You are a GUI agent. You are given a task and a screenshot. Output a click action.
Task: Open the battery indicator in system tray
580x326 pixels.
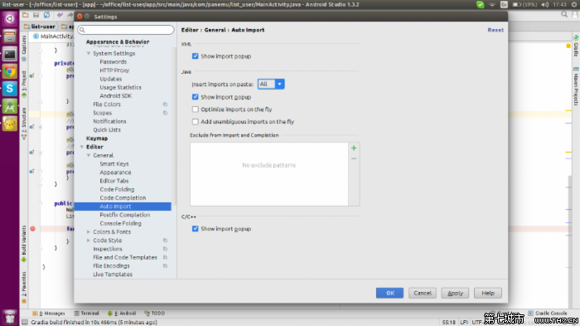[x=524, y=4]
